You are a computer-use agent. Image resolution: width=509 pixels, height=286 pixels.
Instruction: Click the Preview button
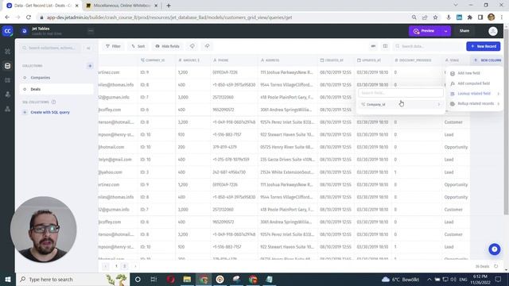point(425,31)
